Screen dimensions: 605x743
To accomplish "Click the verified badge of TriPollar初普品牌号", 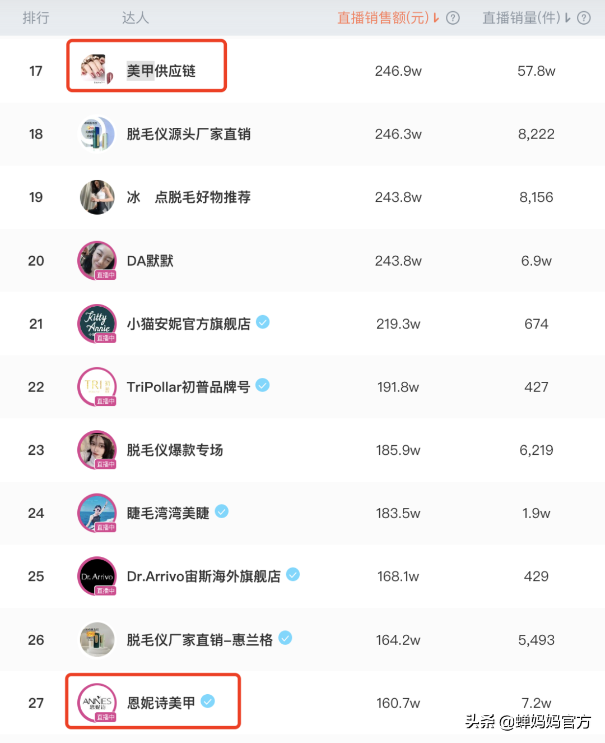I will click(x=263, y=386).
